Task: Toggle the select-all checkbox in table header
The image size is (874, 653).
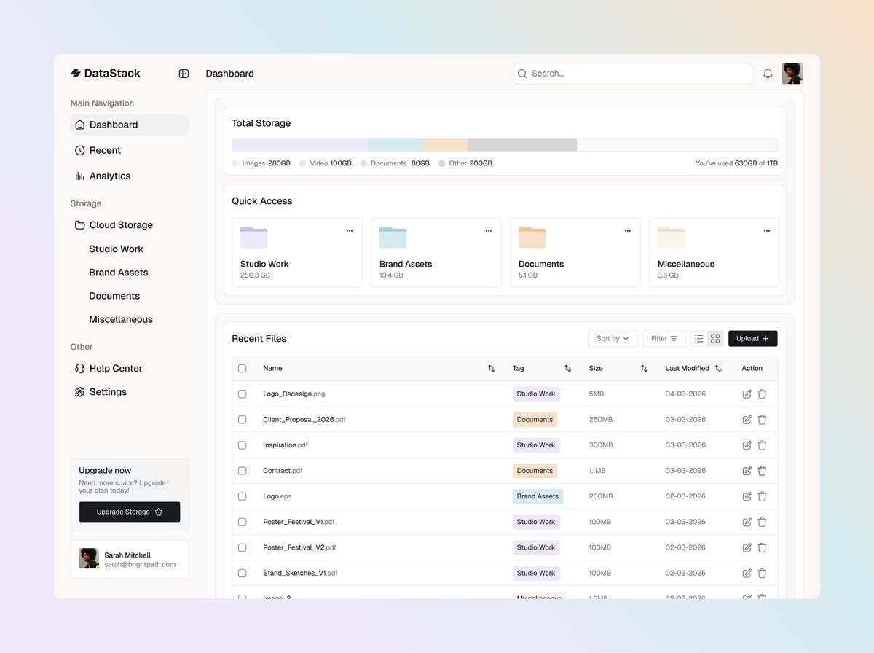Action: (x=243, y=369)
